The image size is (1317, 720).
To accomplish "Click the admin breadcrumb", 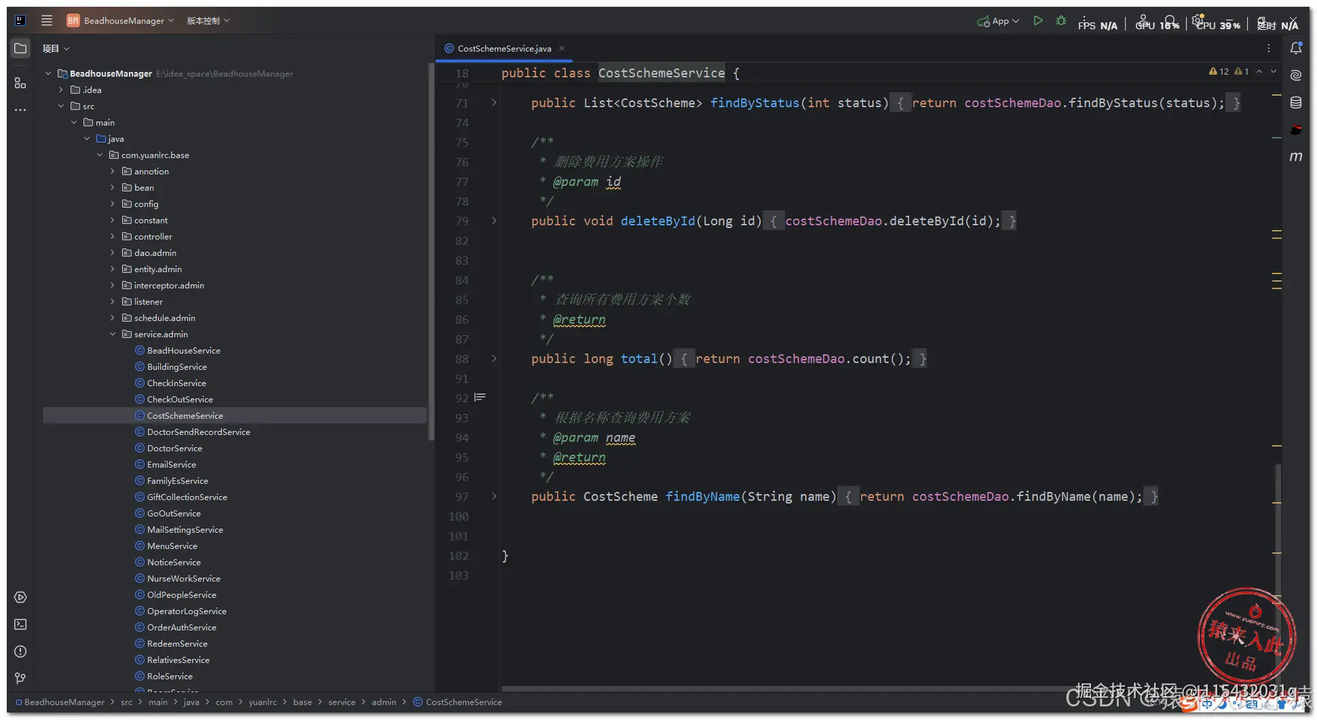I will (383, 702).
